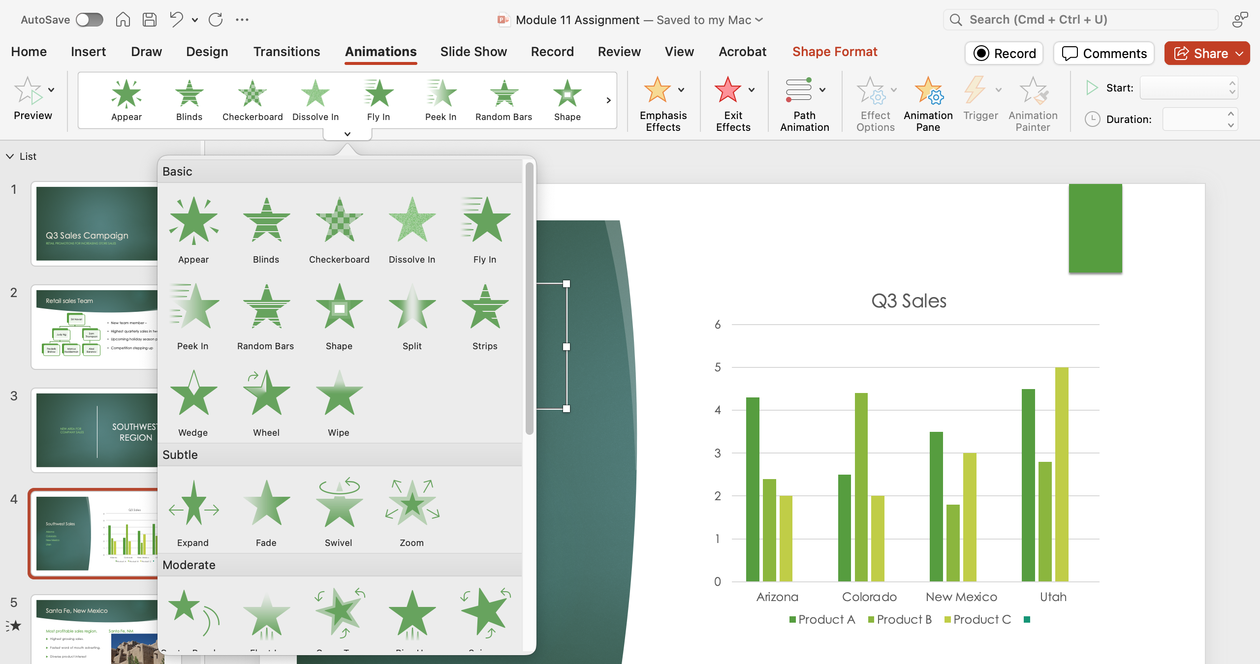Apply the Expand subtle effect

pos(193,513)
